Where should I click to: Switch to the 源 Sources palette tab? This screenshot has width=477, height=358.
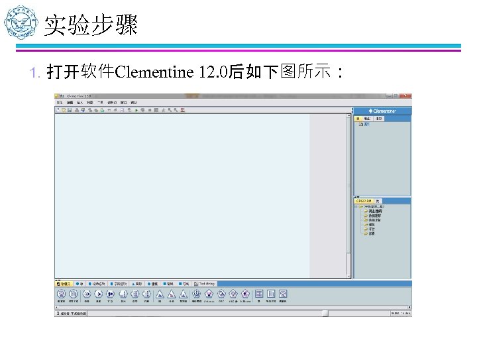coord(79,284)
